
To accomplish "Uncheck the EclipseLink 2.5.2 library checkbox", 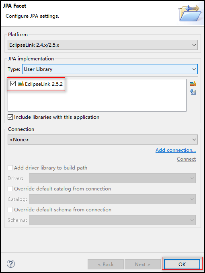I will coord(13,84).
